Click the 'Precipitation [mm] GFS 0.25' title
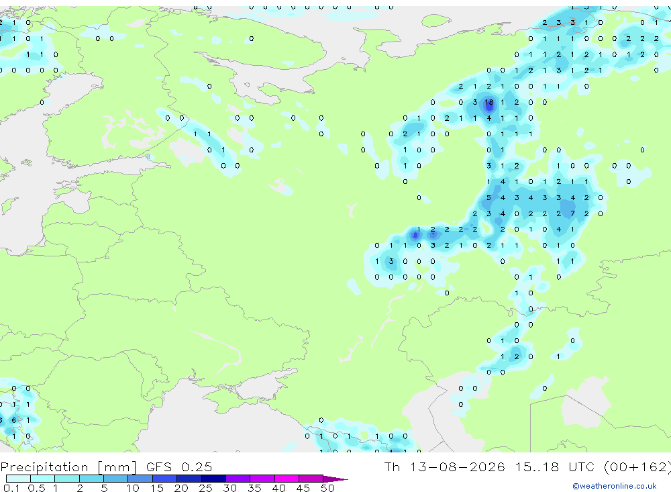The image size is (671, 492). point(106,466)
